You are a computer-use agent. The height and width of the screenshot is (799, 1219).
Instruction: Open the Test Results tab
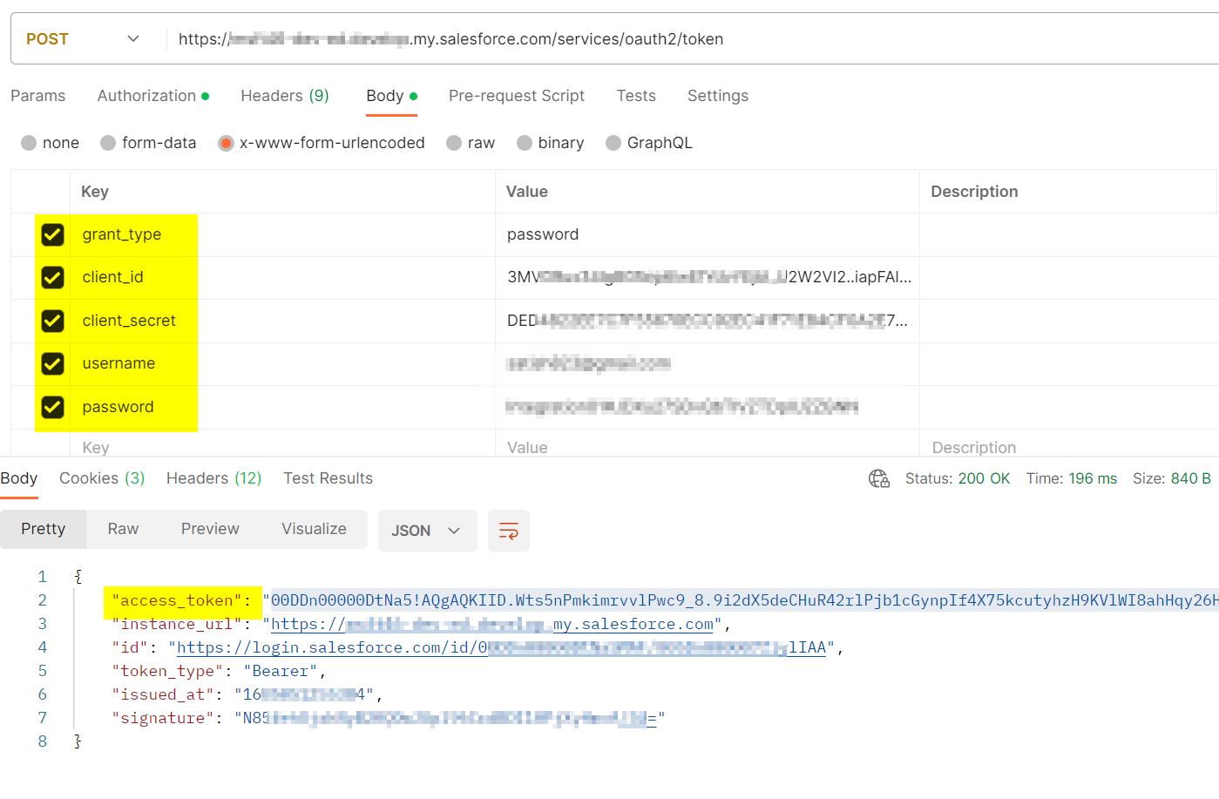pyautogui.click(x=328, y=478)
